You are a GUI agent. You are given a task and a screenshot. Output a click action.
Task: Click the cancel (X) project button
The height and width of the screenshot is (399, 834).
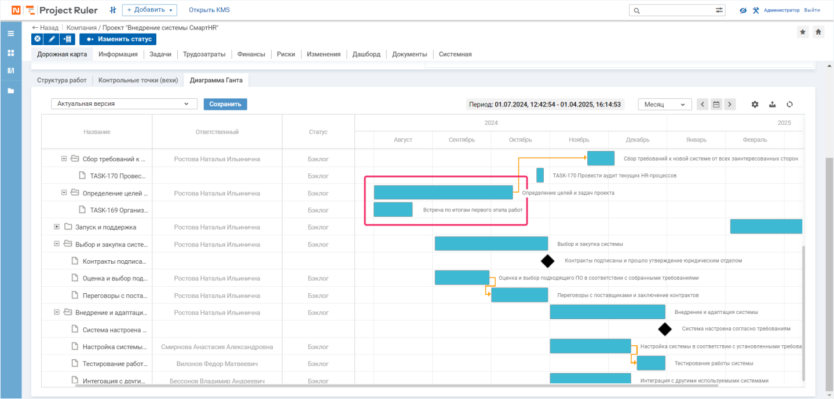38,39
